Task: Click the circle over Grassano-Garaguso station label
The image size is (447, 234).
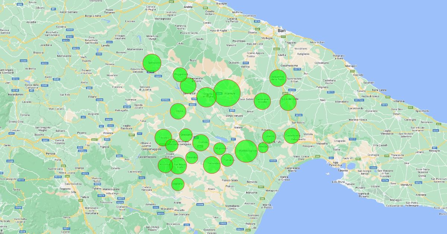Action: (172, 145)
